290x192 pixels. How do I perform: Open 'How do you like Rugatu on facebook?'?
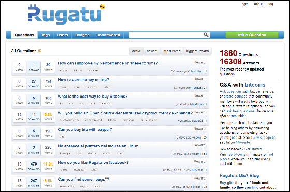93,162
